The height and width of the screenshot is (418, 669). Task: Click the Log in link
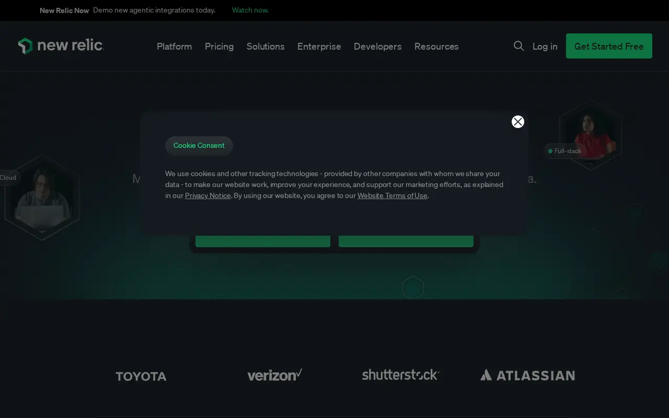click(545, 46)
